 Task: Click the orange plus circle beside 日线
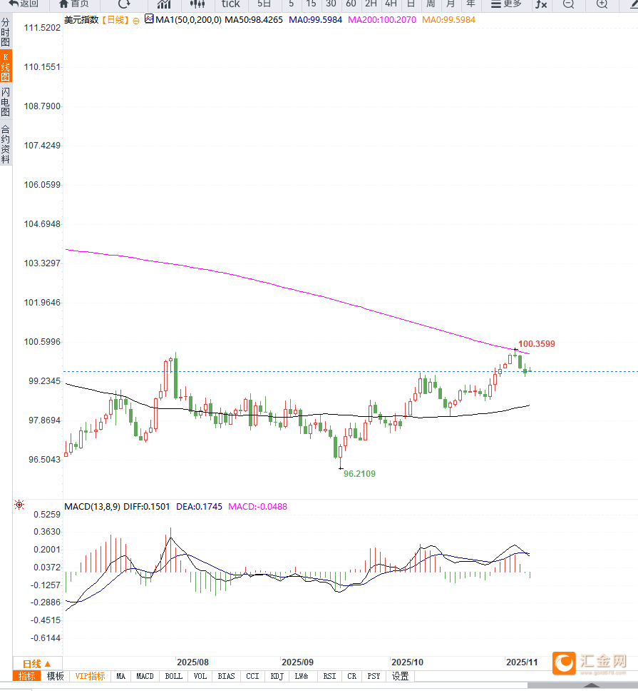coord(136,20)
